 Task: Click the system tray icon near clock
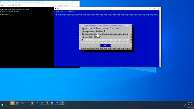coord(185,105)
